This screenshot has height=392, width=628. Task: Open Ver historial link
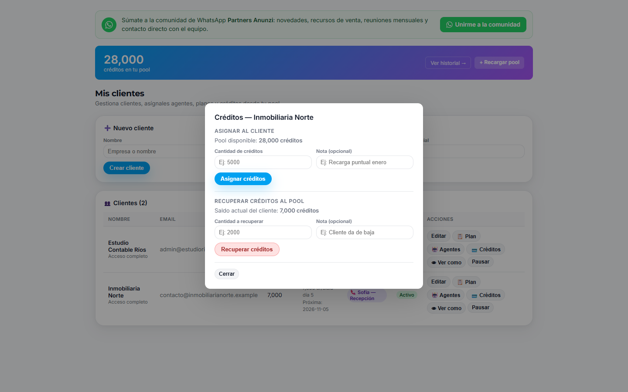point(448,63)
